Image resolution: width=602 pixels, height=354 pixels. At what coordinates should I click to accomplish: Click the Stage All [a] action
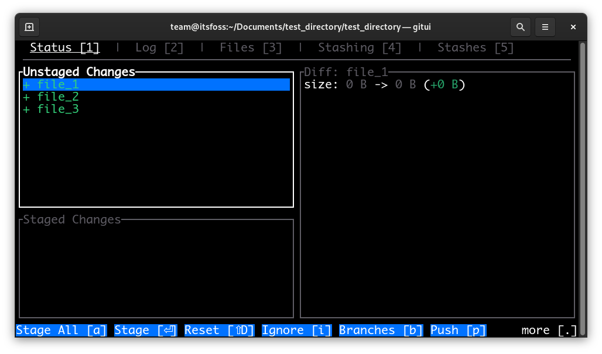pos(61,330)
